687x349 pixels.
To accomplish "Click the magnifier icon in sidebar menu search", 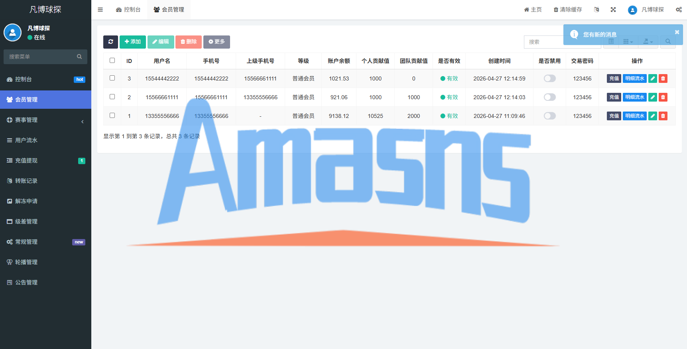I will [x=79, y=57].
